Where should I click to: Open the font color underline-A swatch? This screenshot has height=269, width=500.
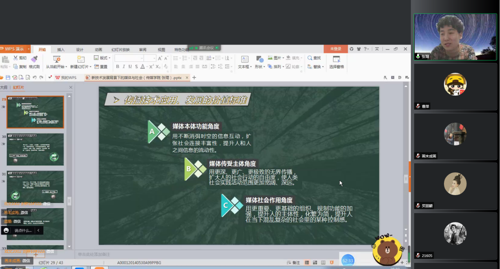click(143, 67)
